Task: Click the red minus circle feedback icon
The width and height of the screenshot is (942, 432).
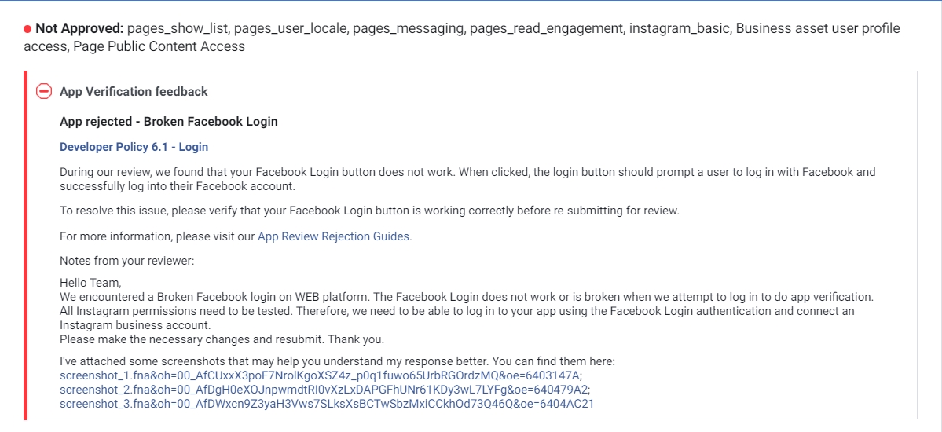Action: pyautogui.click(x=44, y=91)
